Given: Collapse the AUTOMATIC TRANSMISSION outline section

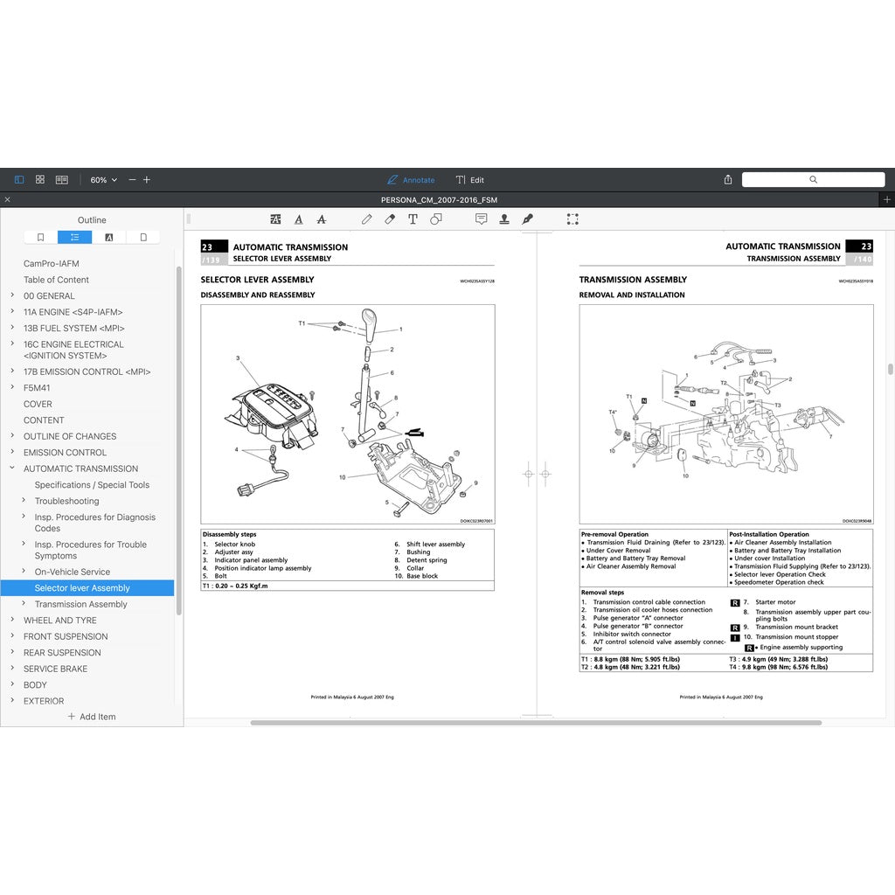Looking at the screenshot, I should coord(12,468).
